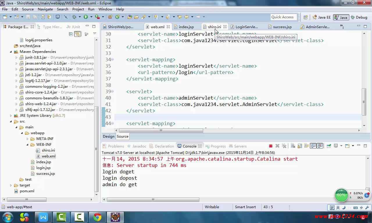
Task: Click the Chrome icon in Windows taskbar
Action: tap(97, 217)
